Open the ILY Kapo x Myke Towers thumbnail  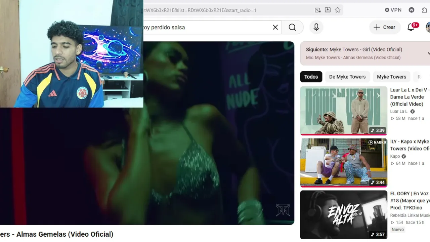[x=344, y=163]
